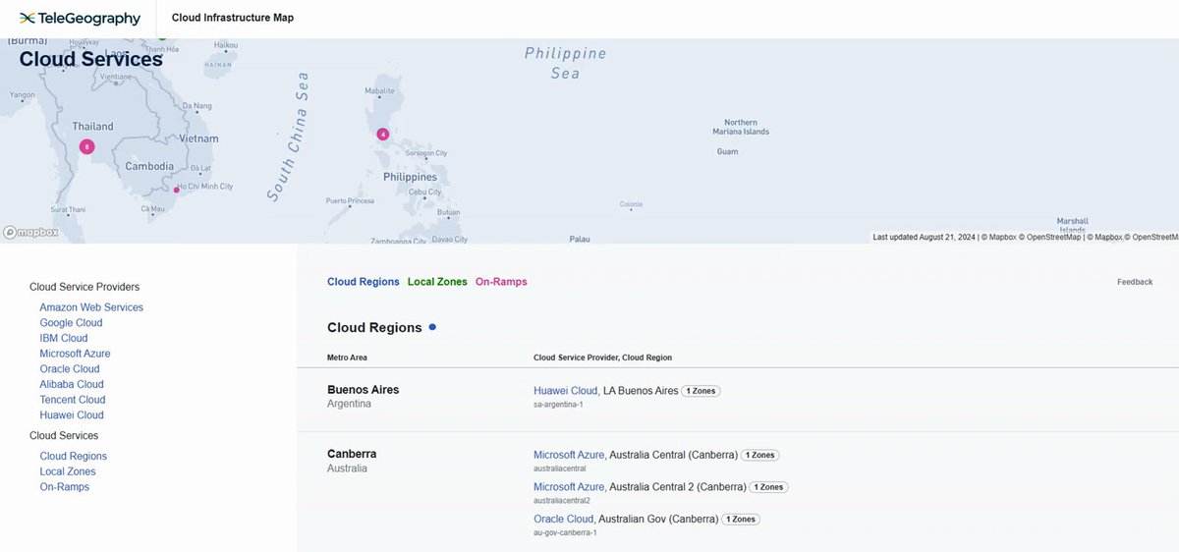Viewport: 1179px width, 552px height.
Task: Click the Puerto Princesa label on the map
Action: 350,200
